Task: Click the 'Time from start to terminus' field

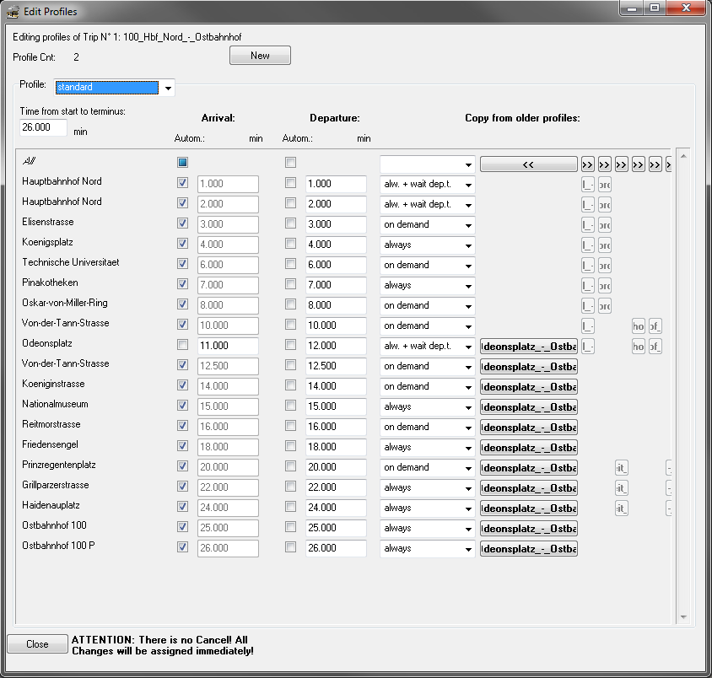Action: [43, 127]
